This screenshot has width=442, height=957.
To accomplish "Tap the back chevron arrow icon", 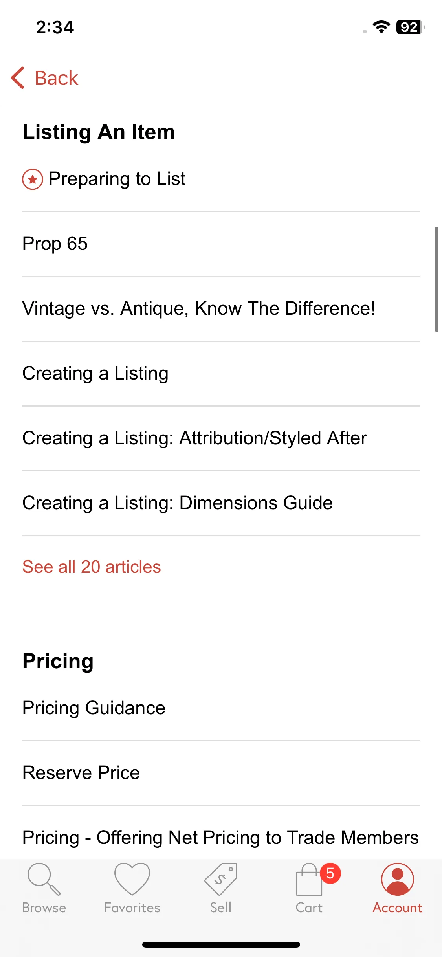I will click(18, 78).
